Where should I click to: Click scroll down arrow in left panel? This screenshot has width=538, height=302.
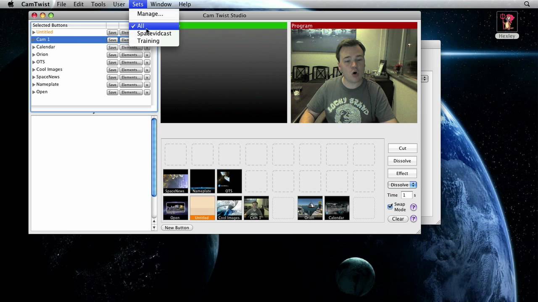pyautogui.click(x=154, y=228)
